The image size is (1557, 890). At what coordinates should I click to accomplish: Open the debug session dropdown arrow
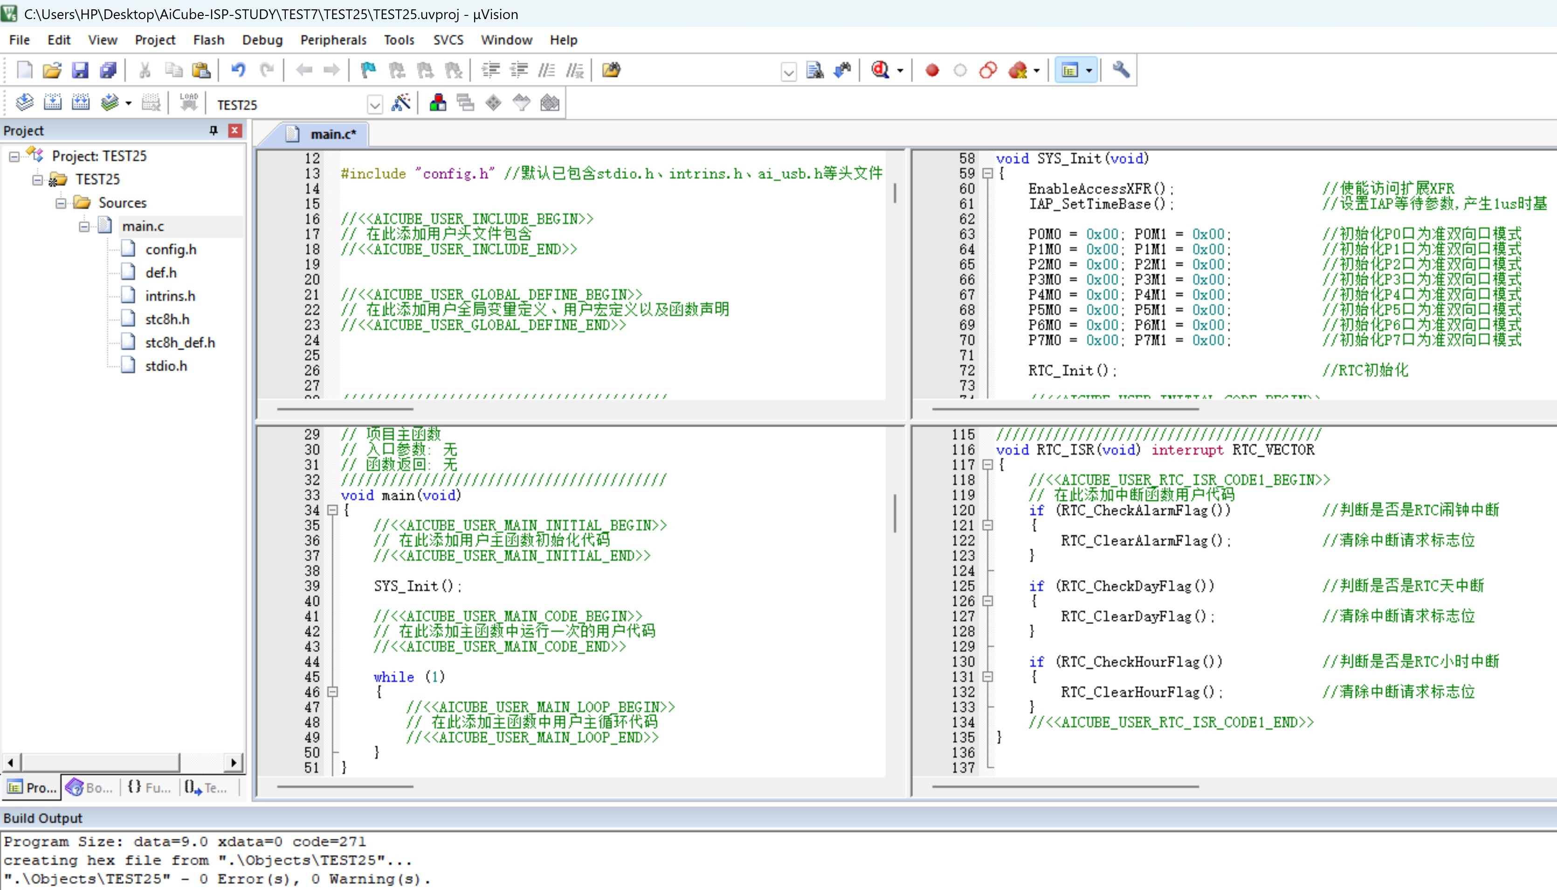pos(900,71)
